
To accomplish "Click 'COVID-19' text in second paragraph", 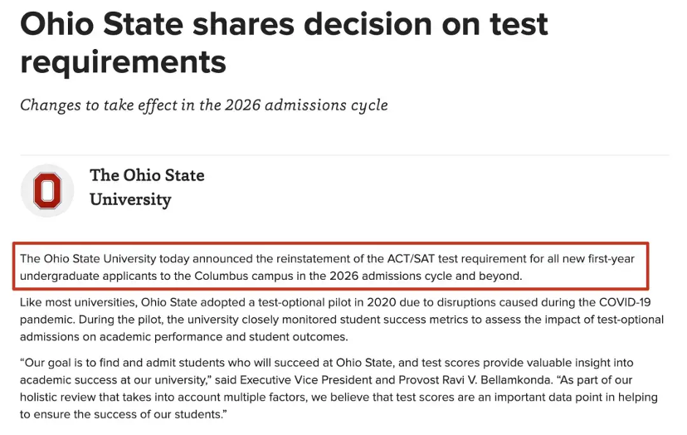I will coord(625,302).
